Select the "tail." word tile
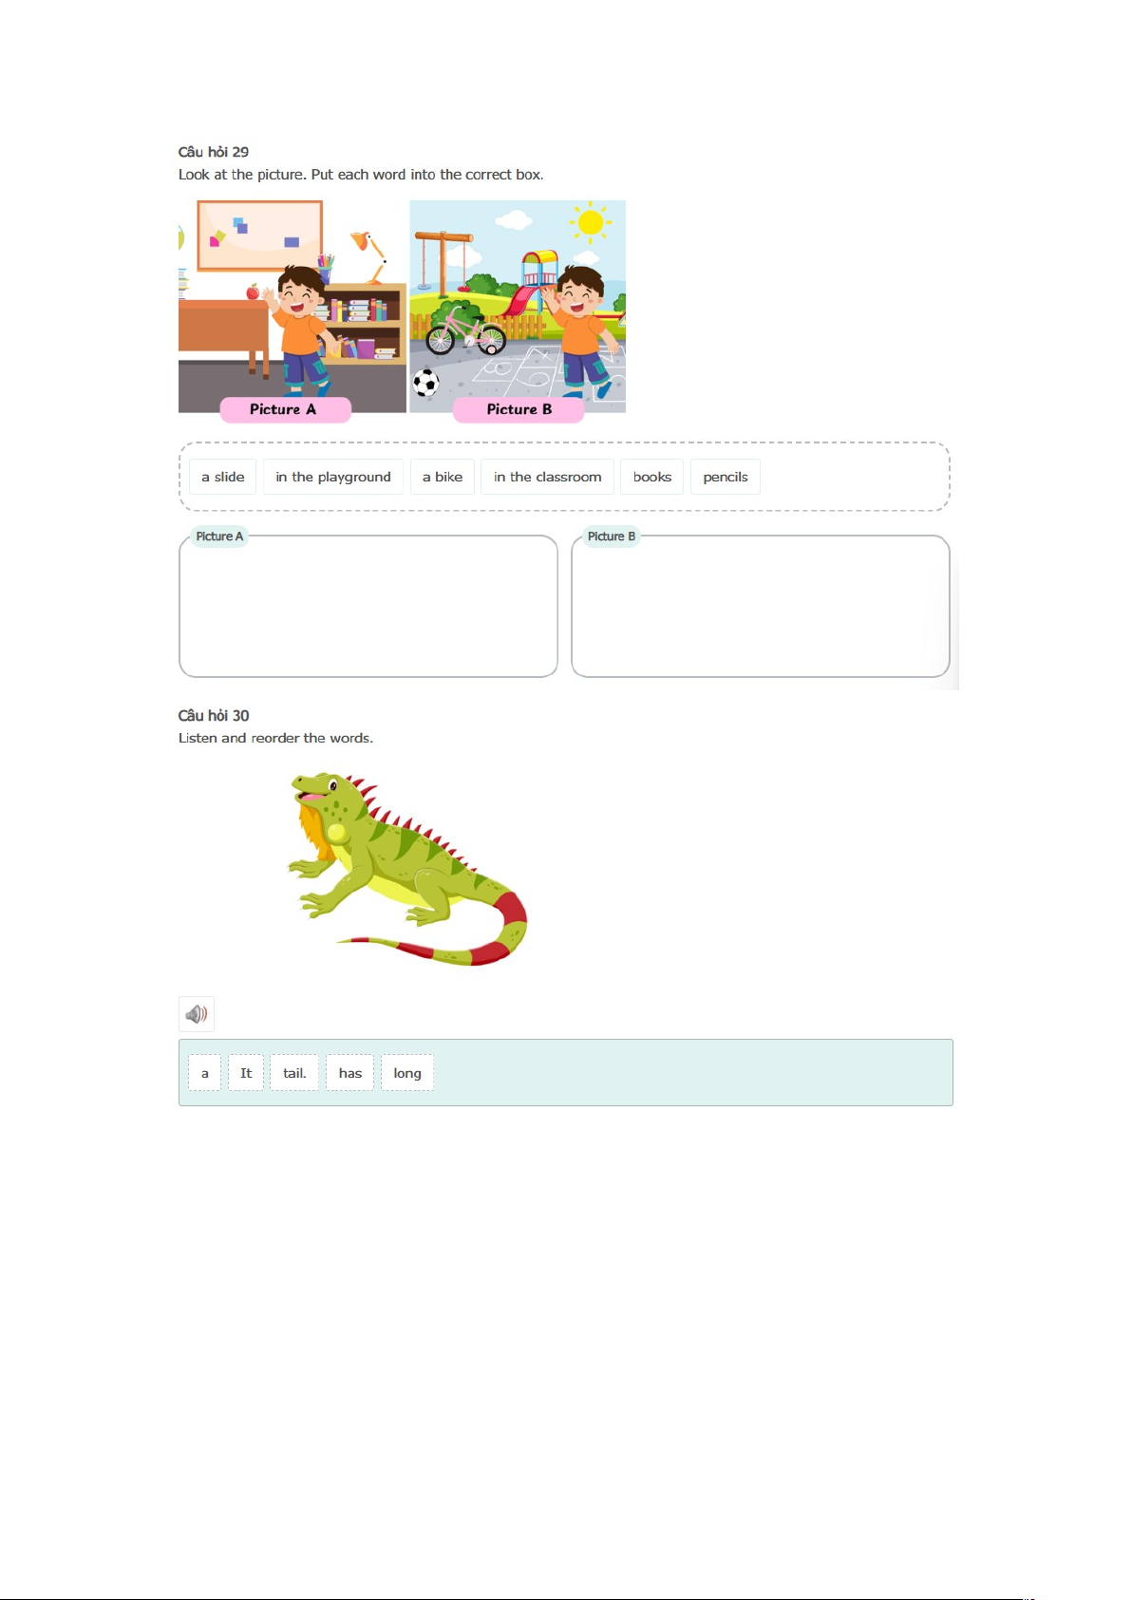 [294, 1073]
